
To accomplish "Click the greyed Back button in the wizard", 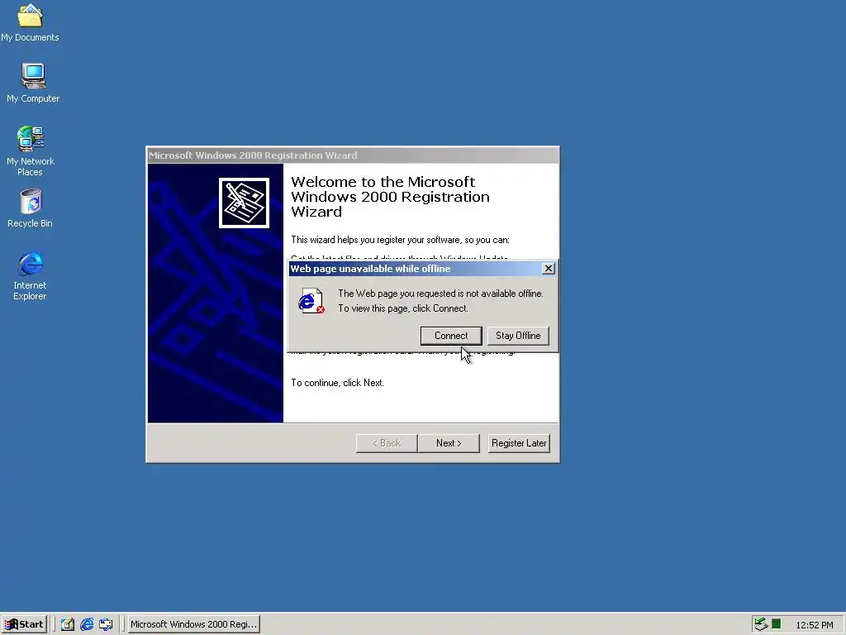I will click(x=387, y=443).
